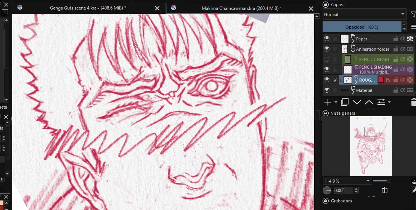Toggle alpha inheritance on Animation folder
The height and width of the screenshot is (210, 416).
coord(403,49)
